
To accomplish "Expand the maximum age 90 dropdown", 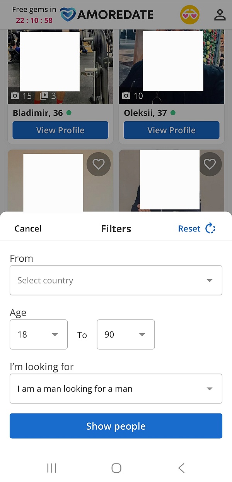I will 126,334.
